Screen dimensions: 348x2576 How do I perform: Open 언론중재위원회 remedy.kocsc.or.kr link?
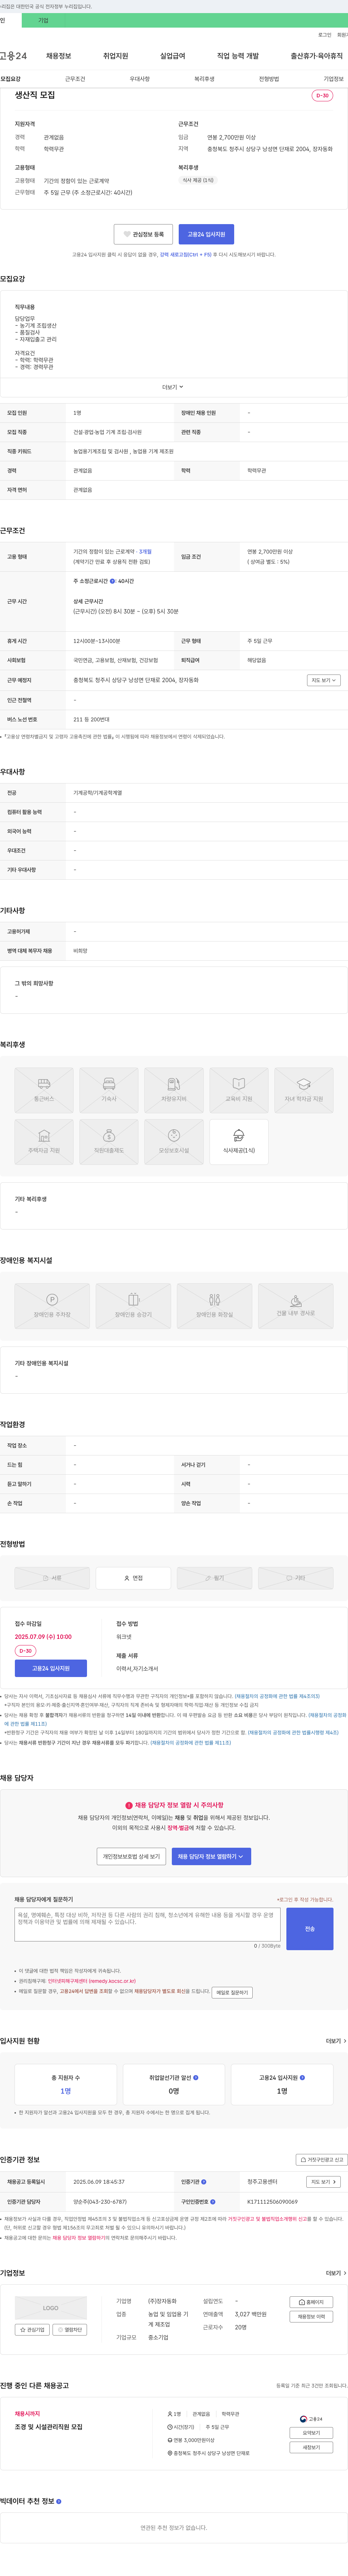coord(92,1981)
